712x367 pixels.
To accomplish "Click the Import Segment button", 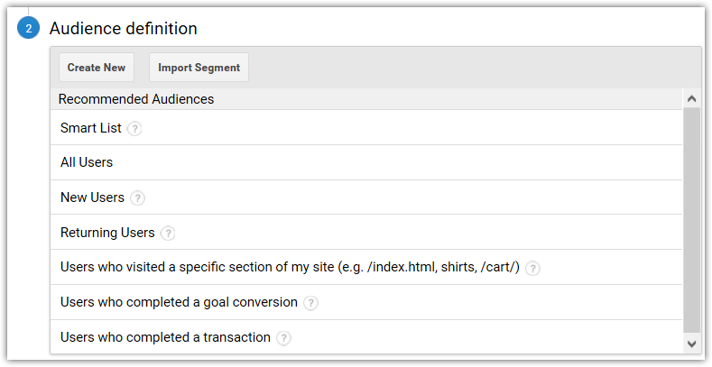I will pyautogui.click(x=199, y=67).
